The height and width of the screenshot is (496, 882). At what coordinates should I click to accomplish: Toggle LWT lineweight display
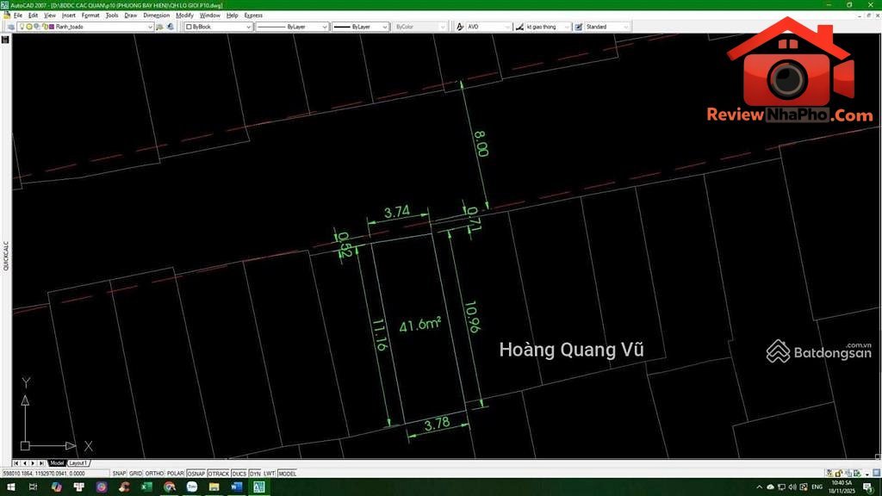coord(269,474)
